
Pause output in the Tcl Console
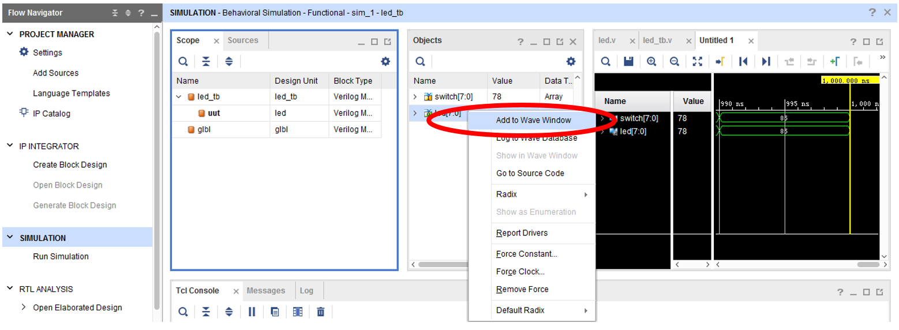[x=252, y=312]
